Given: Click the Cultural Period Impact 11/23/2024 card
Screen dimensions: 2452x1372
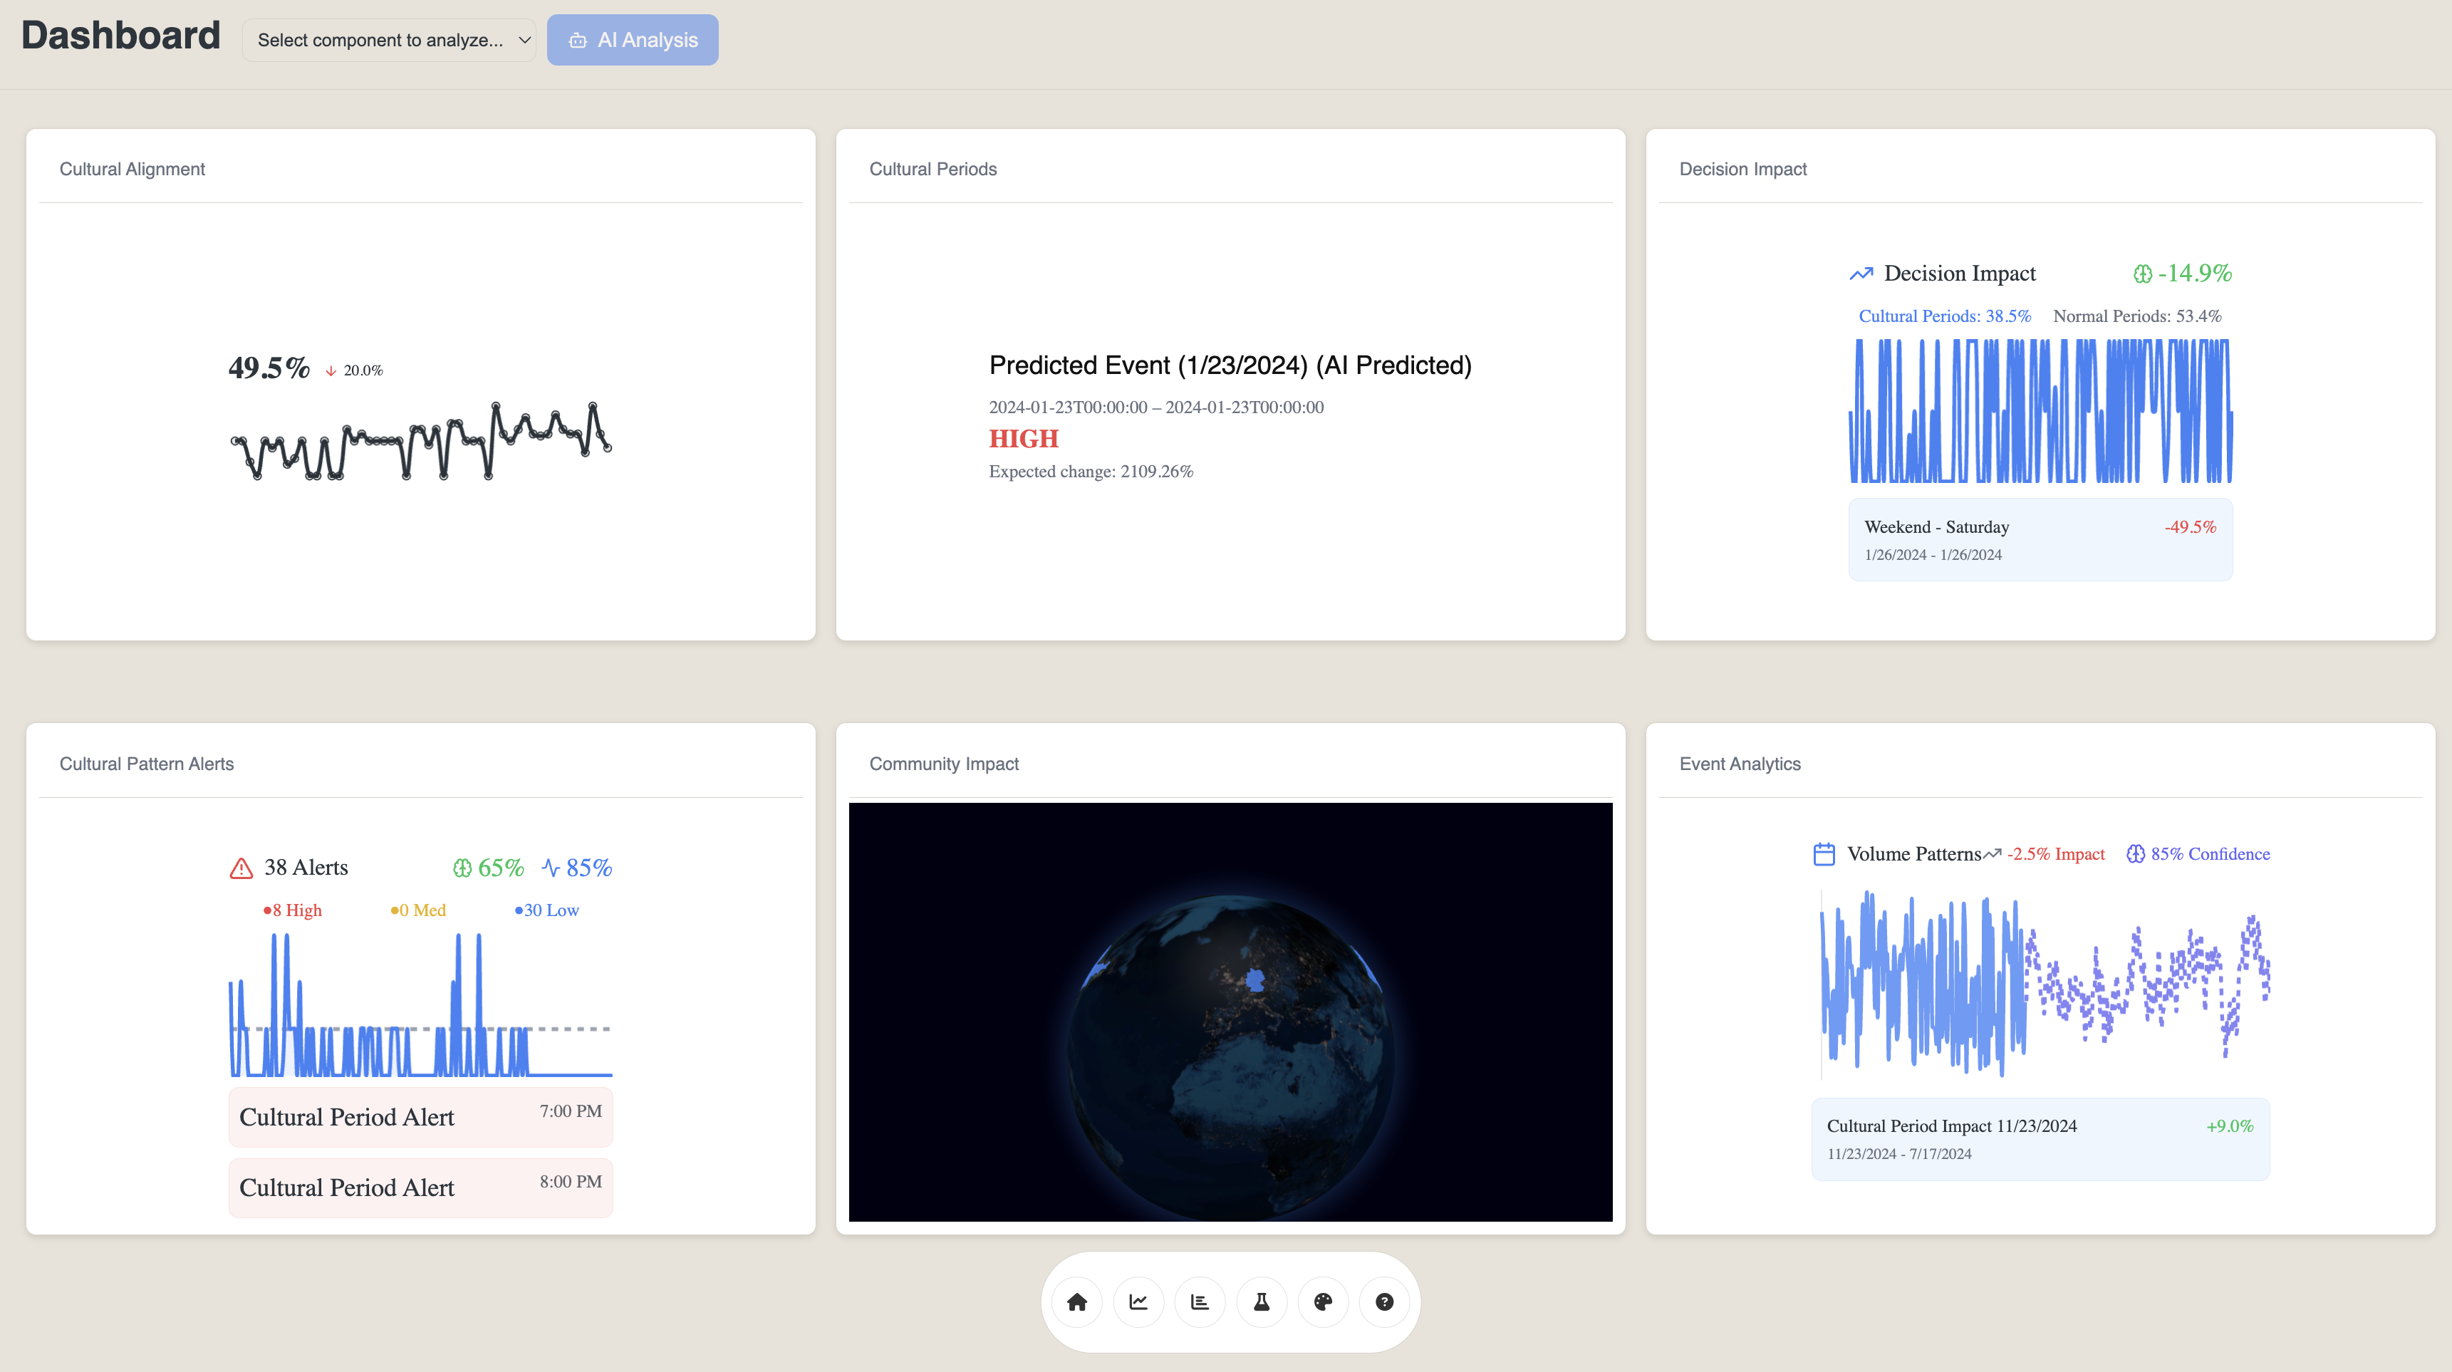Looking at the screenshot, I should (x=2040, y=1139).
